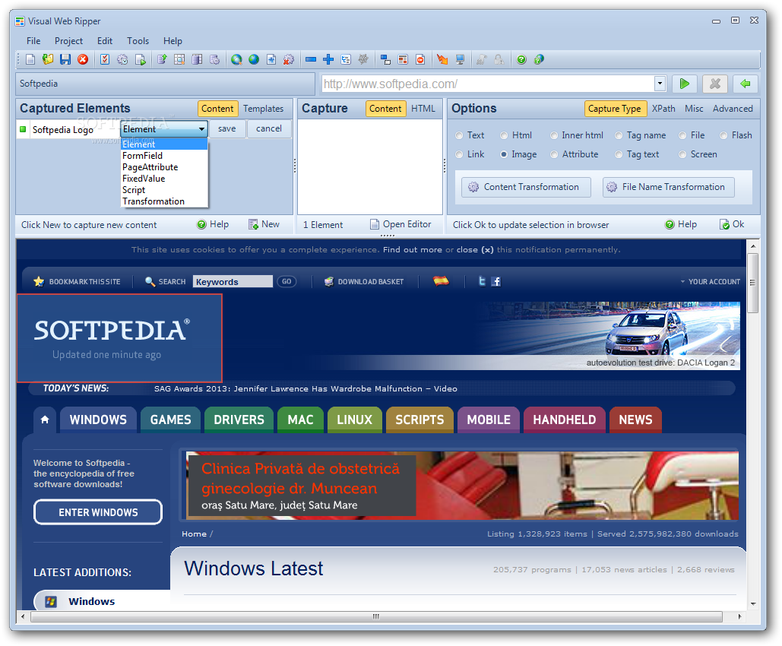Screen dimensions: 782x646
Task: Click the checklist icon in the toolbar
Action: 105,59
